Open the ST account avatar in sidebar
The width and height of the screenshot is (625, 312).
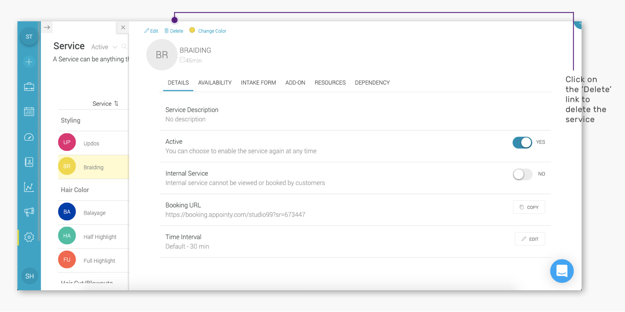29,37
